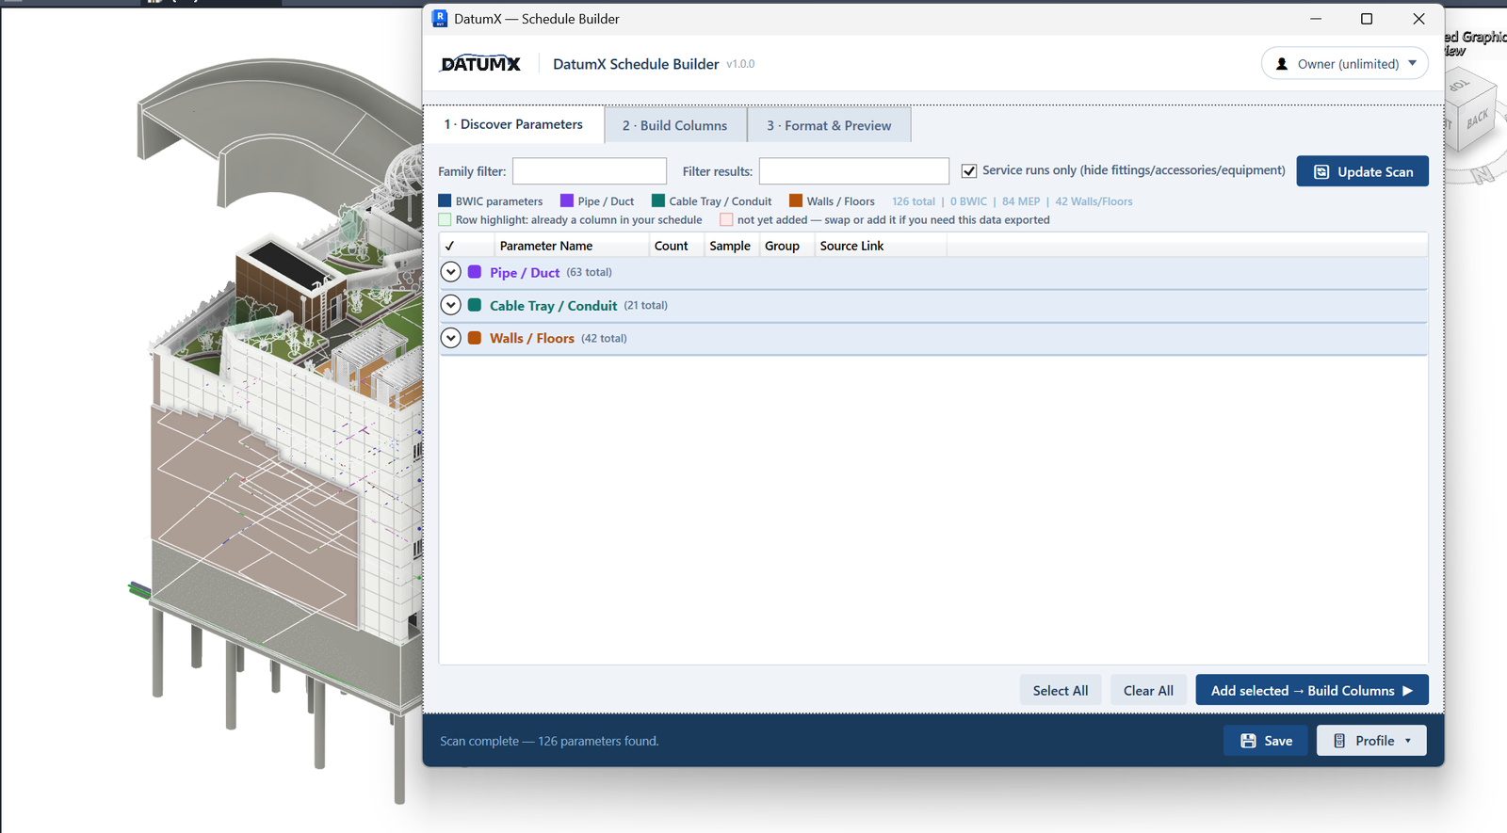Screen dimensions: 1507x833
Task: Open the Owner (unlimited) dropdown
Action: pos(1345,64)
